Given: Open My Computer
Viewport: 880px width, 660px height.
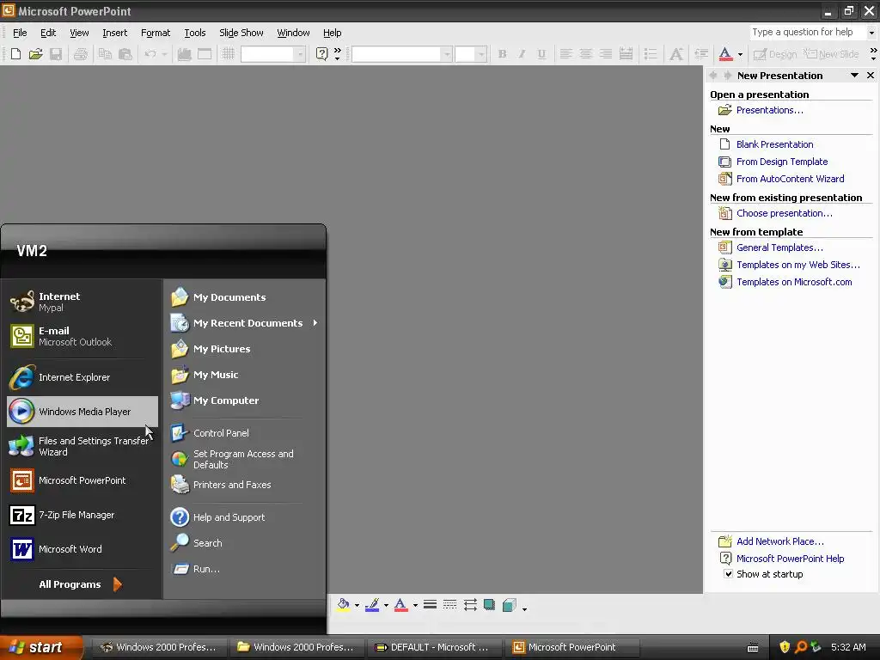Looking at the screenshot, I should [244, 400].
